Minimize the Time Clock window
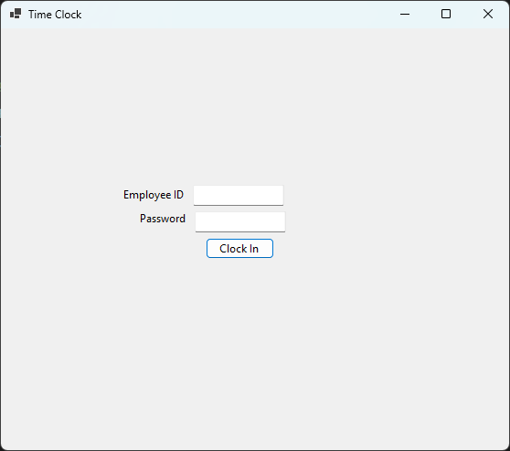Image resolution: width=510 pixels, height=451 pixels. tap(405, 14)
